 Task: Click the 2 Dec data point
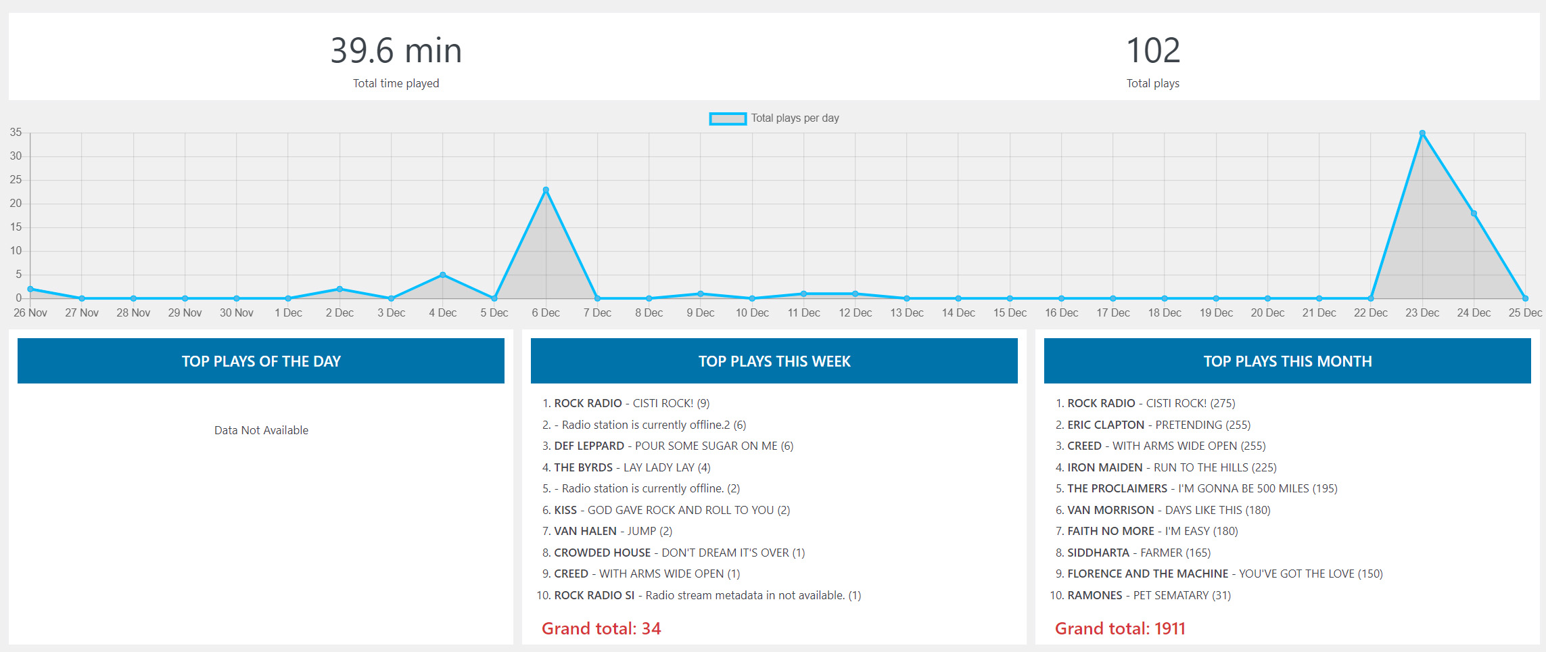(x=339, y=289)
